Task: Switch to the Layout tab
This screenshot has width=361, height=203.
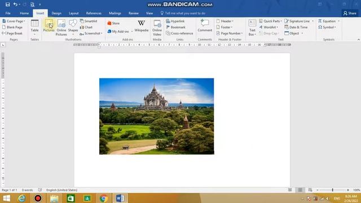Action: [x=74, y=13]
